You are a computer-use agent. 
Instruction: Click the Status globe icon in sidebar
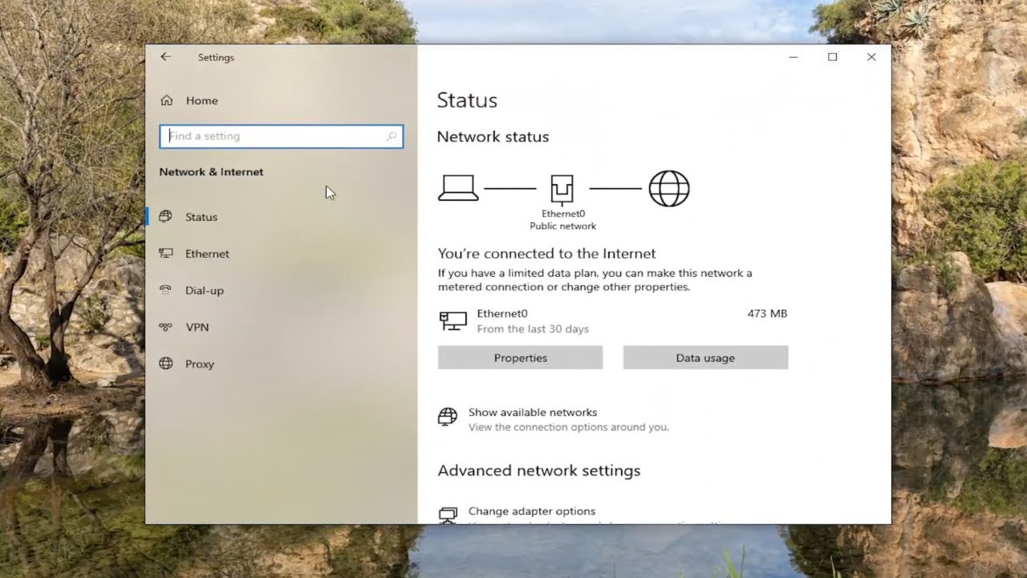click(x=166, y=217)
